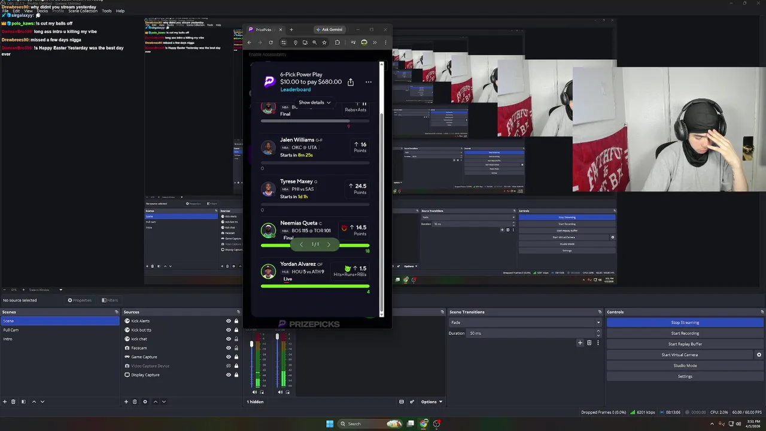This screenshot has width=766, height=431.
Task: Toggle the audio mixer layout icon
Action: click(402, 402)
